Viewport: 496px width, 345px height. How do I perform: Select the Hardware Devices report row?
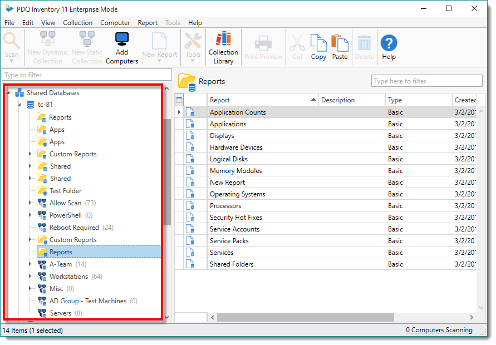(325, 147)
